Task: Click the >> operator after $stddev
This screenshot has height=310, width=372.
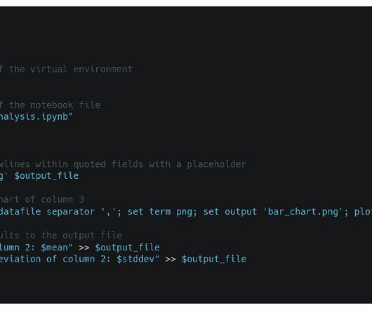Action: 171,259
